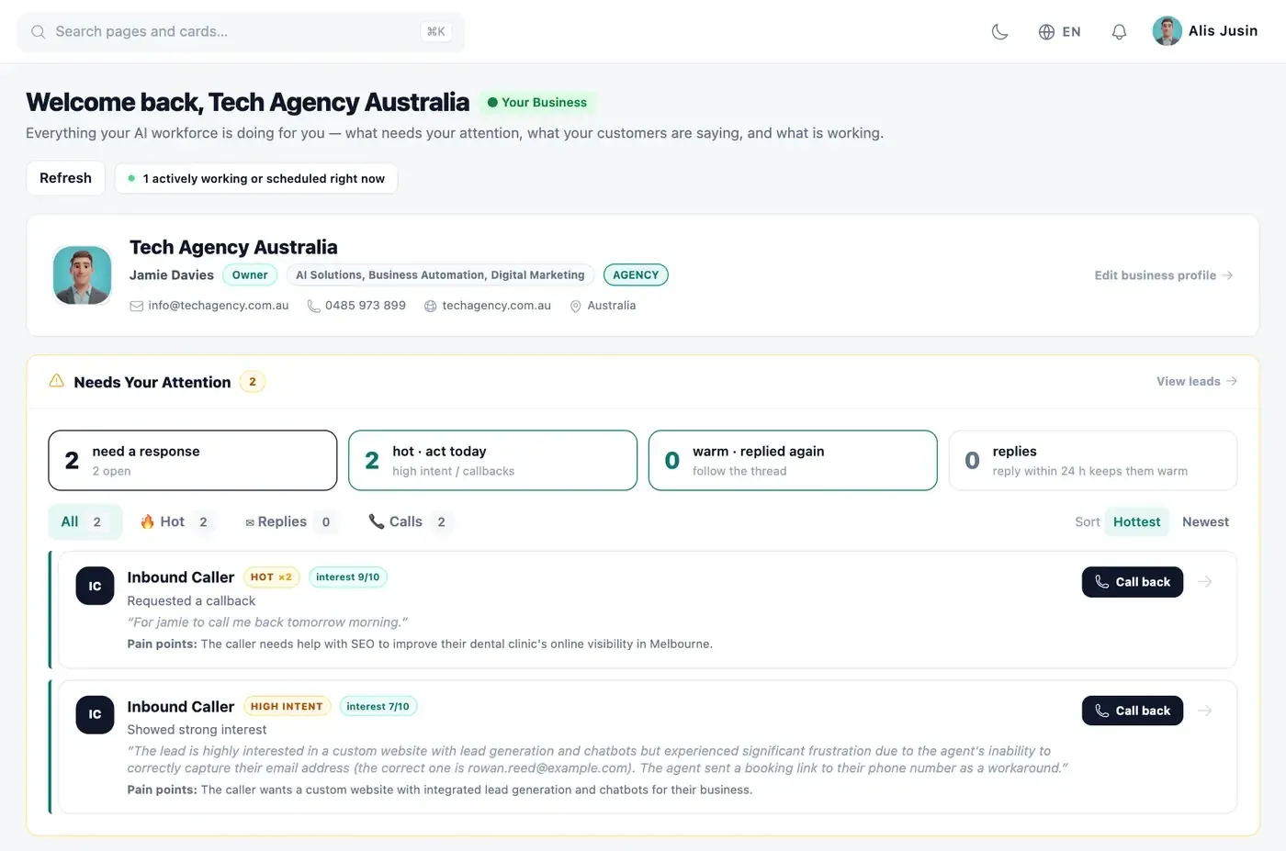
Task: Click the actively working status pill
Action: point(256,179)
